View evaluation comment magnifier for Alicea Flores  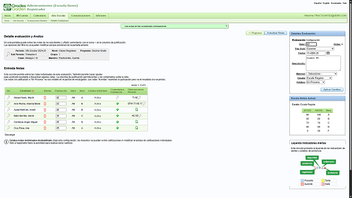click(x=117, y=98)
